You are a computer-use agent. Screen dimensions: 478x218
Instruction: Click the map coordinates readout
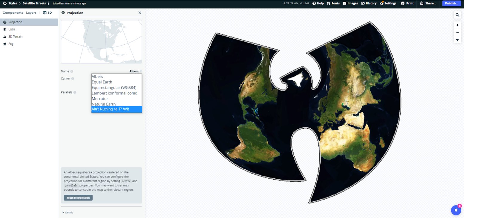(296, 3)
